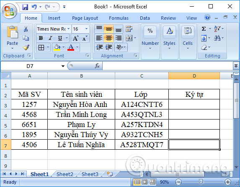Image resolution: width=240 pixels, height=187 pixels.
Task: Click the formula bar input
Action: (x=168, y=66)
